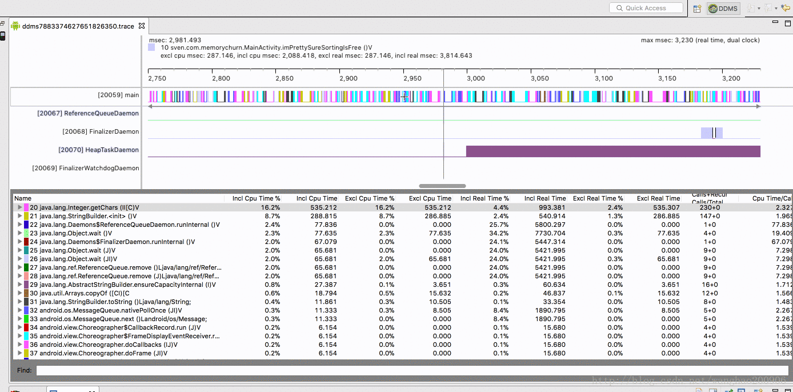Select the ReferenceQueueDaemon thread label
Screen dimensions: 793x392
coord(88,113)
